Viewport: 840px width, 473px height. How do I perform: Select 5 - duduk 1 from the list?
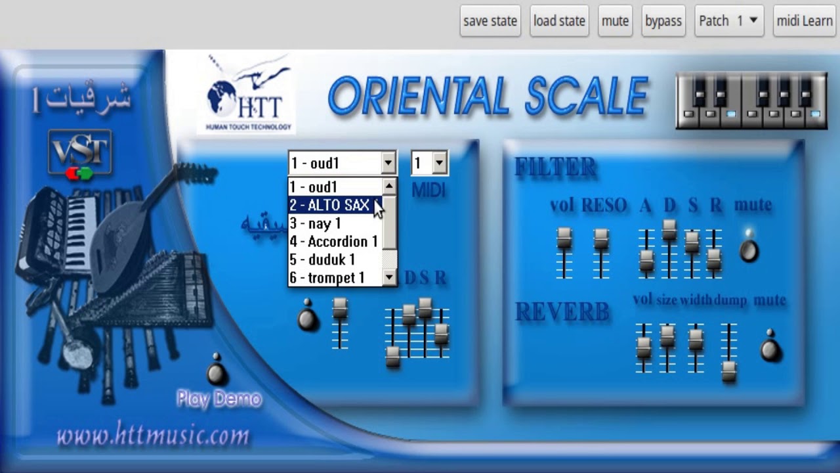pyautogui.click(x=335, y=259)
